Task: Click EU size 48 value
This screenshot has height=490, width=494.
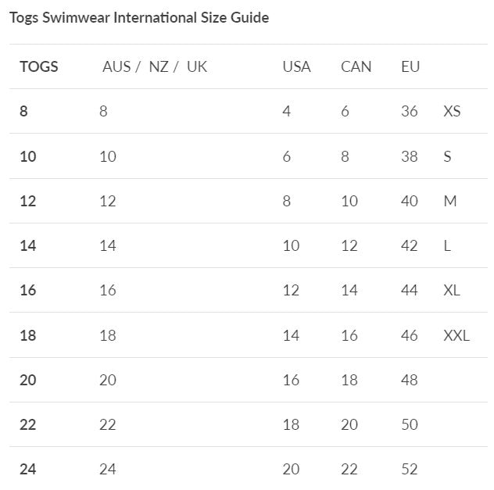Action: coord(410,380)
